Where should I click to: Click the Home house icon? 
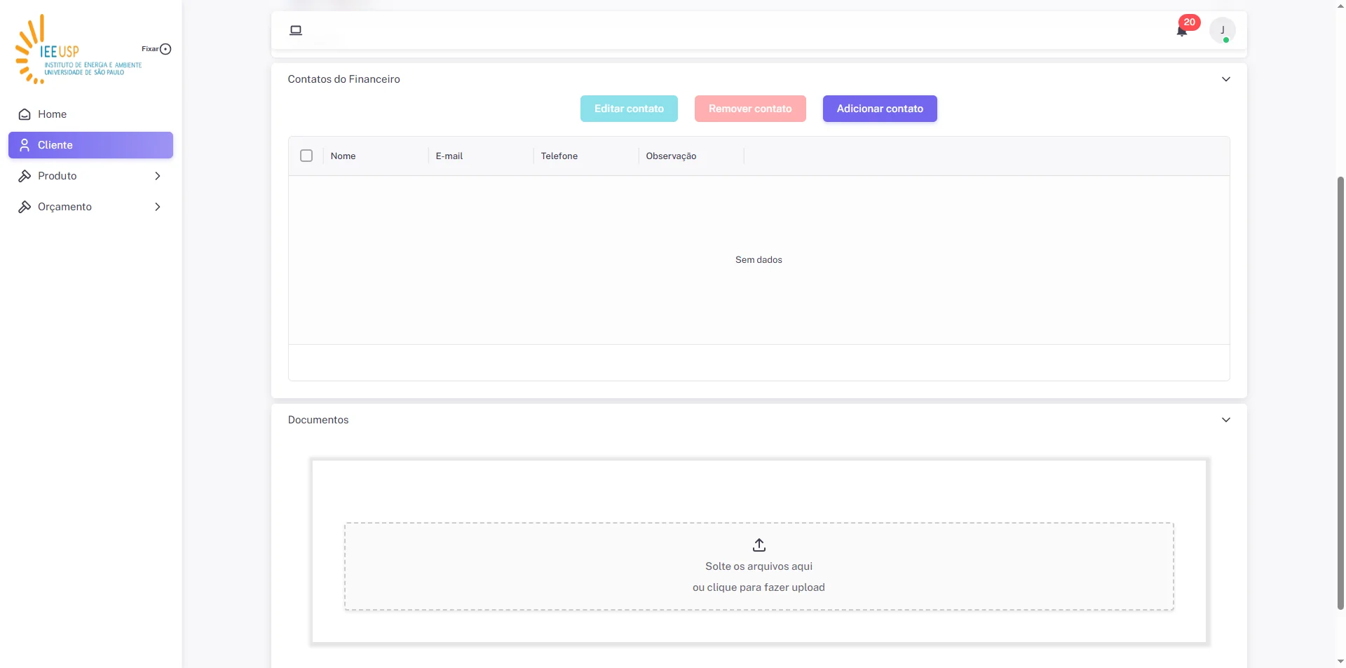click(x=25, y=114)
